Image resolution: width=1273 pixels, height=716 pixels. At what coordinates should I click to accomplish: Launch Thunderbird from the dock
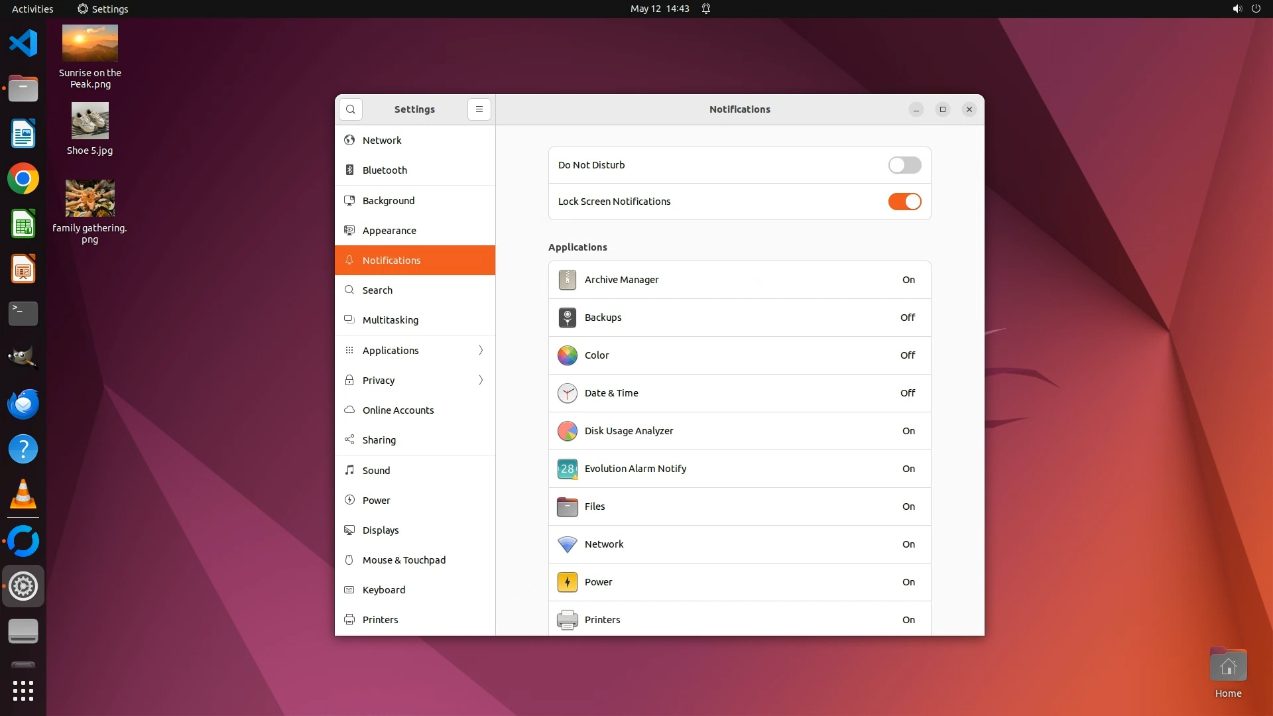(x=23, y=404)
